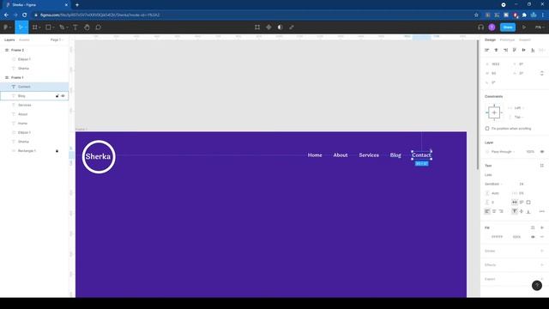Click the Present play icon
549x309 pixels.
coord(524,27)
